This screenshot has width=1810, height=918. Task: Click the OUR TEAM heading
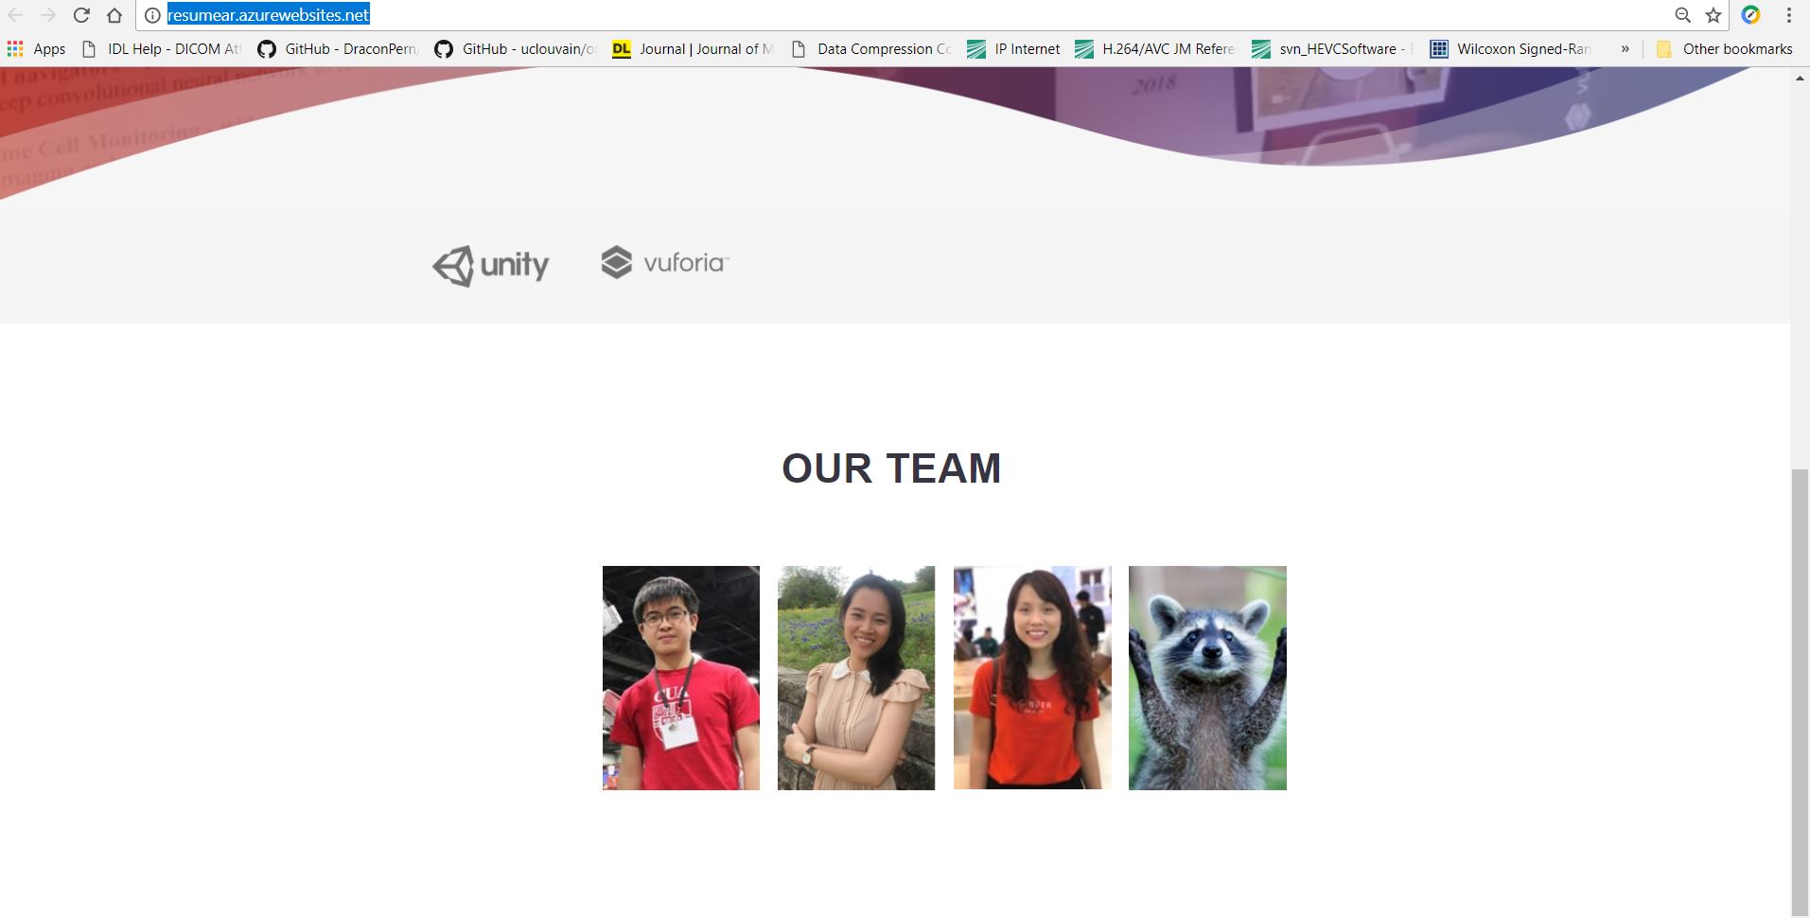pyautogui.click(x=891, y=468)
